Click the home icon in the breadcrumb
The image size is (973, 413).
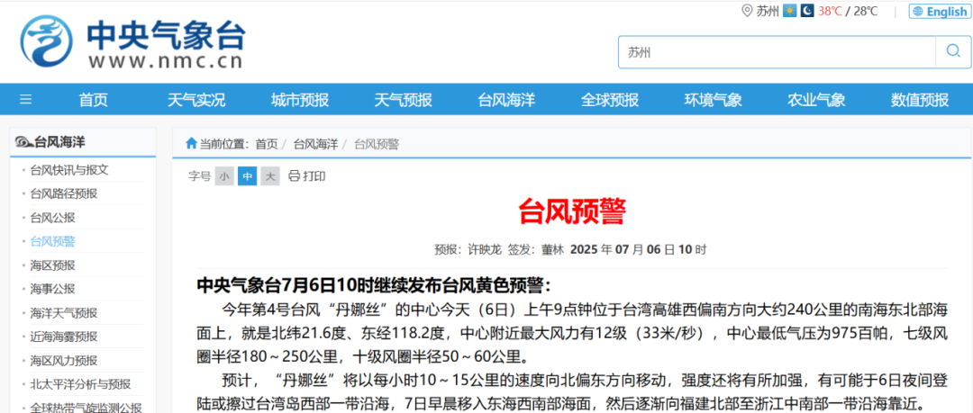tap(191, 144)
